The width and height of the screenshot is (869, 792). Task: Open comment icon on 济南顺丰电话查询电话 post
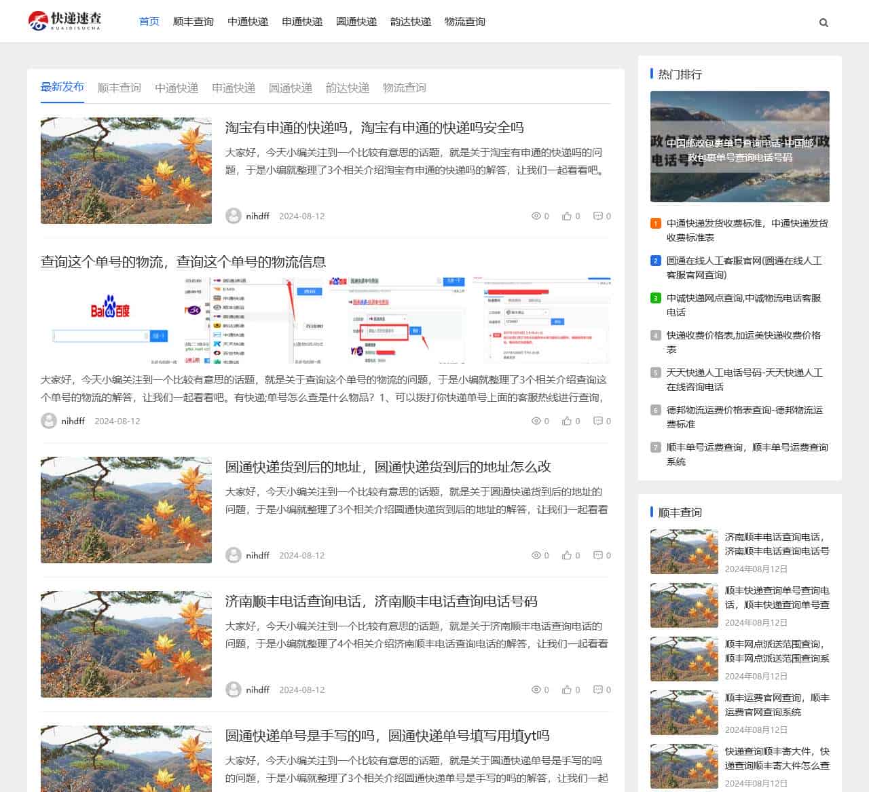[x=598, y=690]
